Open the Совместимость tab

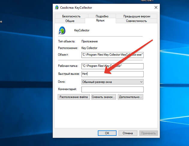point(136,21)
